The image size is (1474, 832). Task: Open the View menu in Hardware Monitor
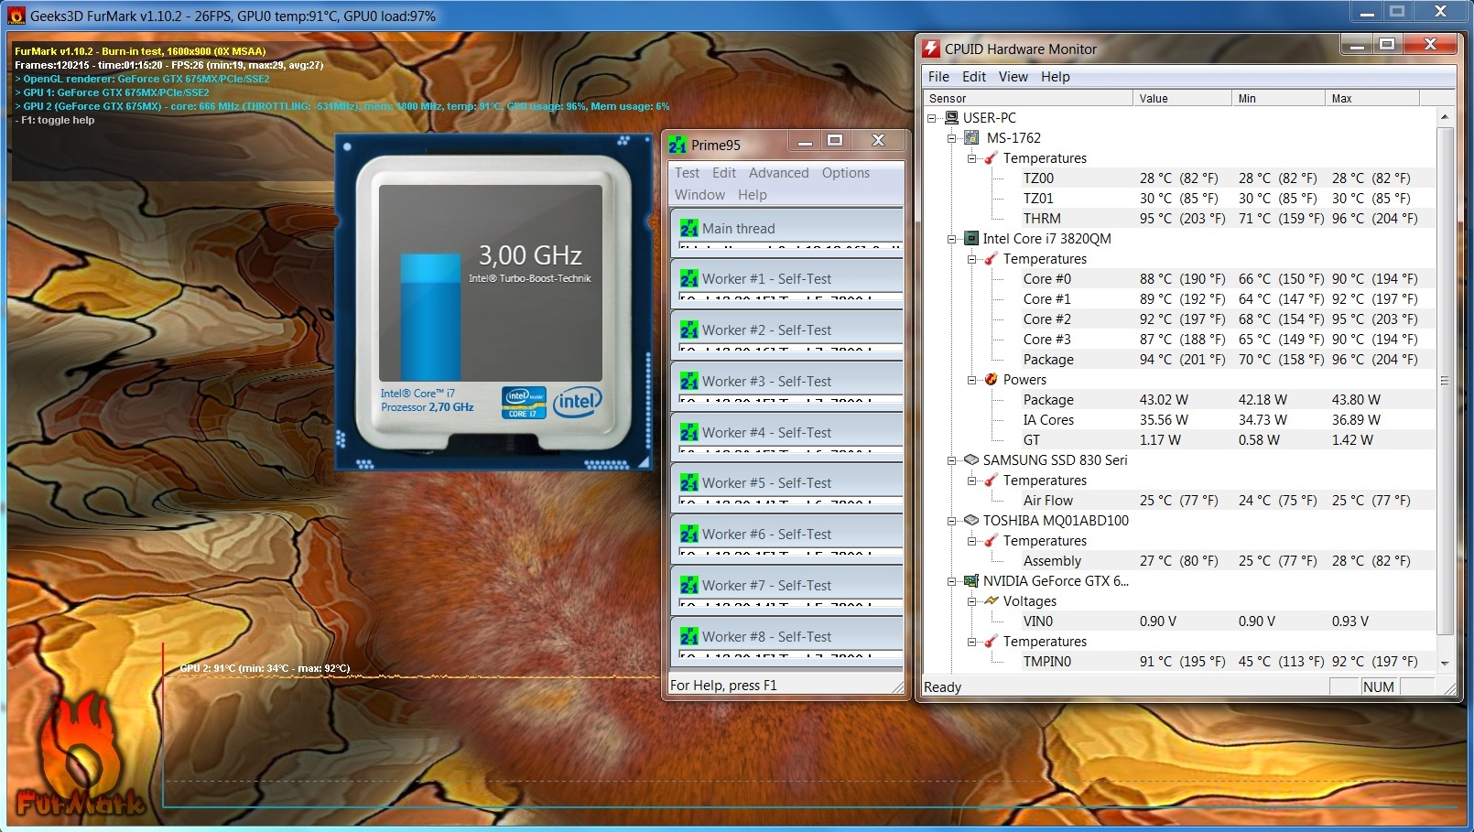[x=1013, y=77]
